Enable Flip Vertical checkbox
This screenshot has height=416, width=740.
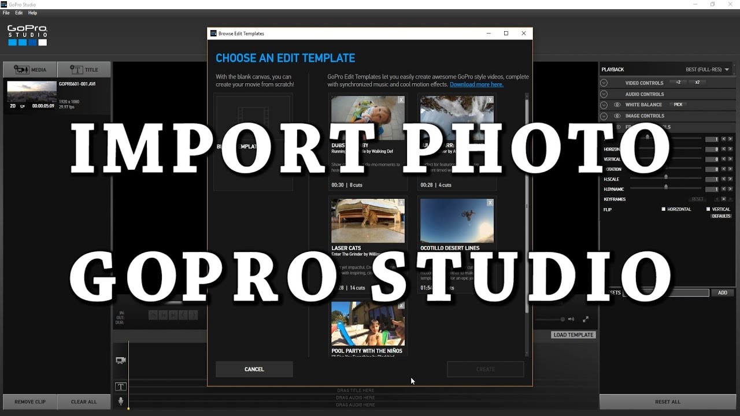pos(708,209)
